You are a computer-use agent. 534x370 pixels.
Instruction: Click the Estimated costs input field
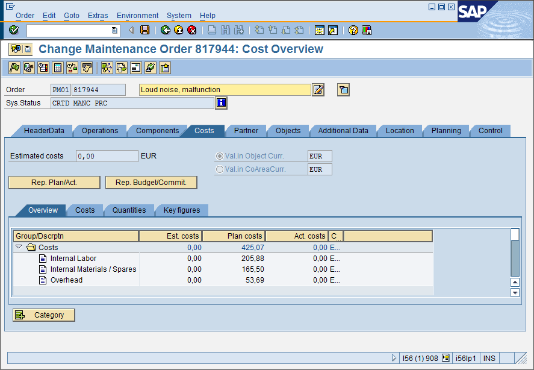(107, 156)
